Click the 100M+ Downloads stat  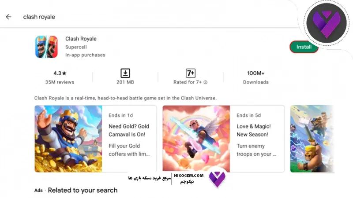[x=256, y=77]
